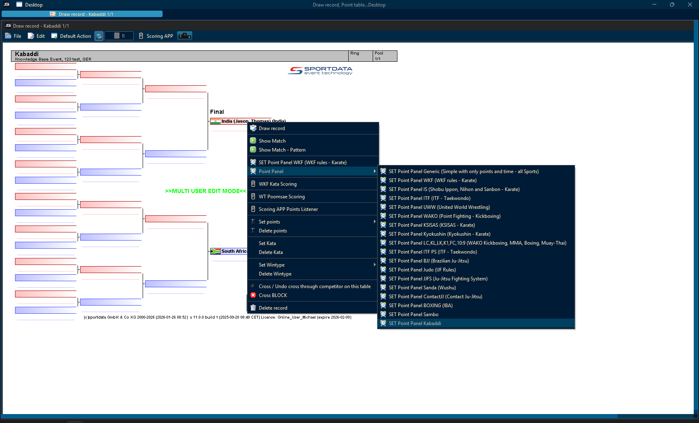Click the Scoring APP toolbar button

coord(156,36)
